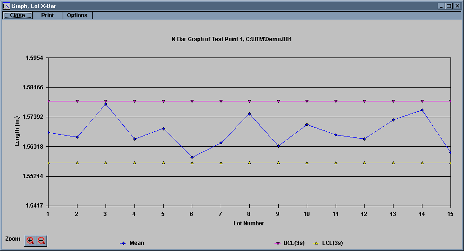Select the LCL(3s) legend triangle marker
Viewport: 464px width, 251px height.
point(316,244)
